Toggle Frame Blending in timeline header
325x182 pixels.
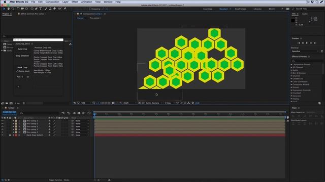[x=79, y=113]
